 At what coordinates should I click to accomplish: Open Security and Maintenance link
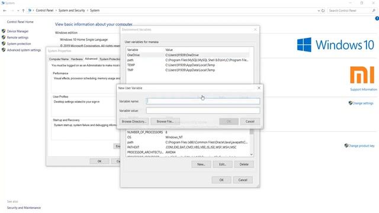pos(24,208)
